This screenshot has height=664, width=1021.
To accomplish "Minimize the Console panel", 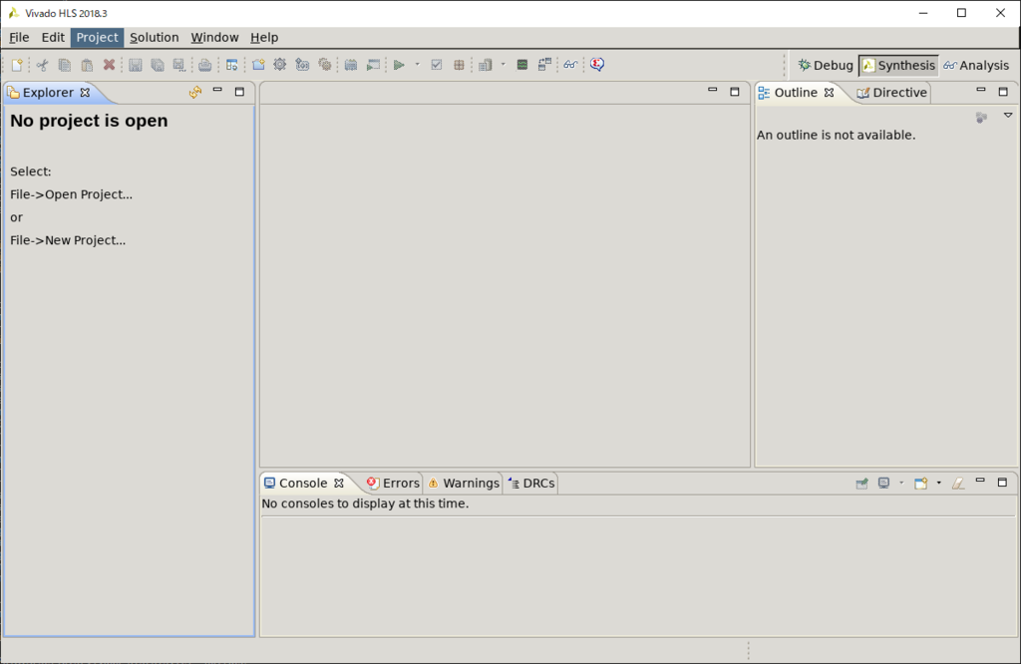I will coord(980,482).
